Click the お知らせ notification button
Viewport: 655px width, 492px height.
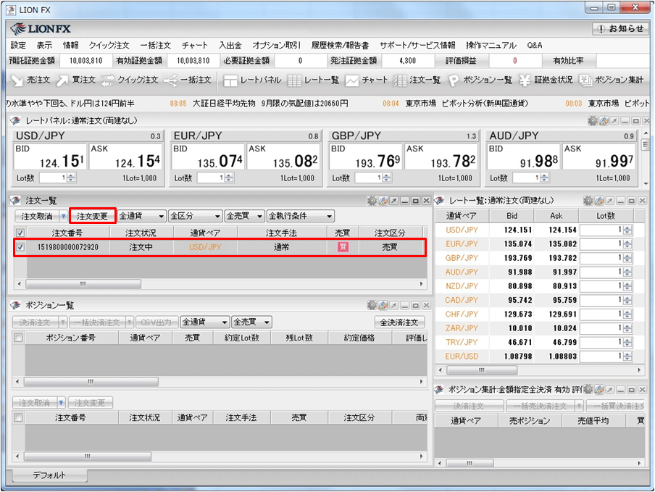click(620, 28)
